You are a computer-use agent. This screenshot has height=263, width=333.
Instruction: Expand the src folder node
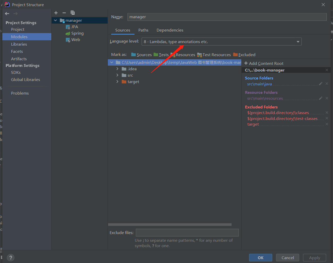pos(117,75)
